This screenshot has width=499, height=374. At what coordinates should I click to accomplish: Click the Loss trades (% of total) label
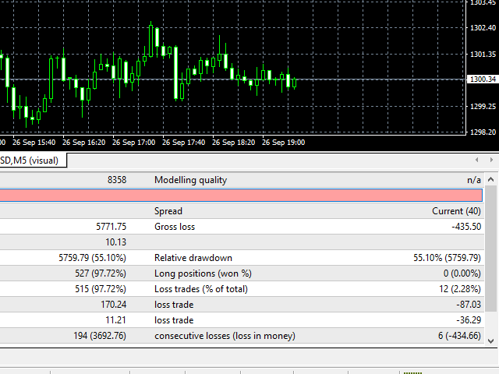tap(201, 289)
